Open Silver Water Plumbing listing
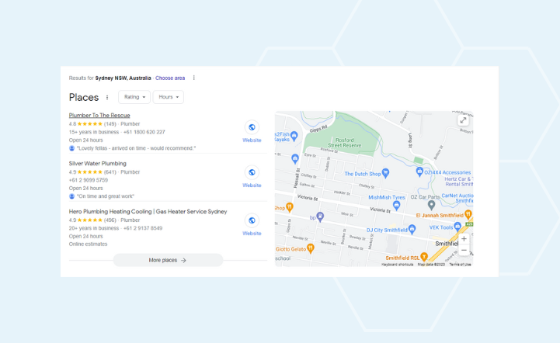The width and height of the screenshot is (560, 343). click(x=98, y=164)
